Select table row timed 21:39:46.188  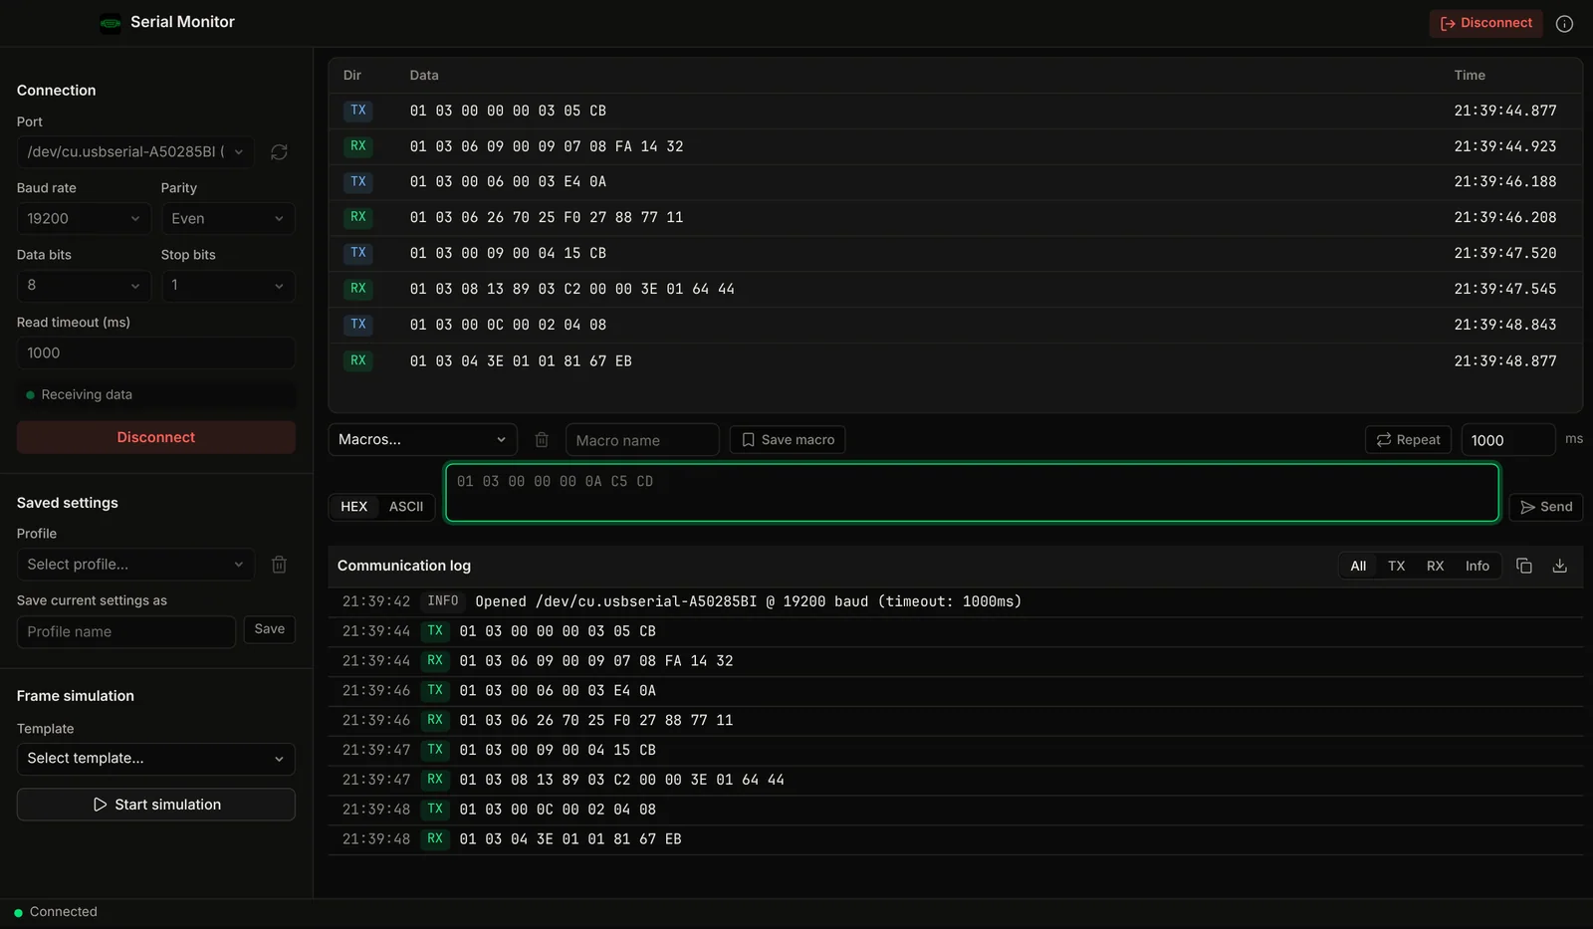point(956,182)
